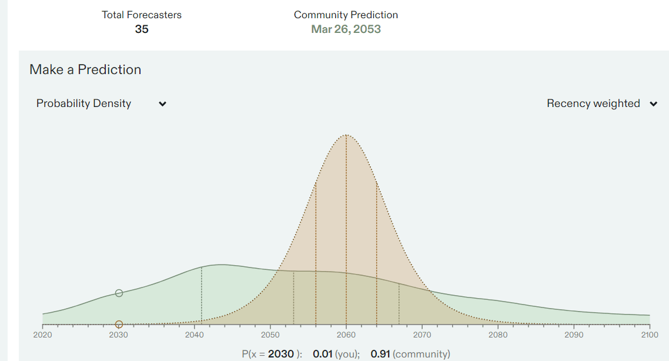Click the 2090 axis tick label

574,335
